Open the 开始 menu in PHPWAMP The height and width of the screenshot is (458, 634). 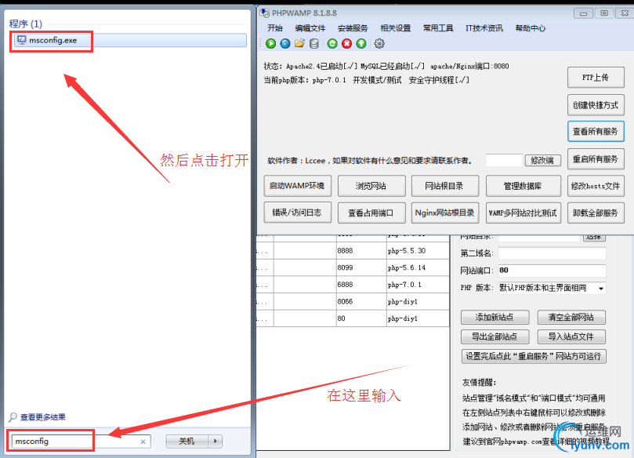275,28
